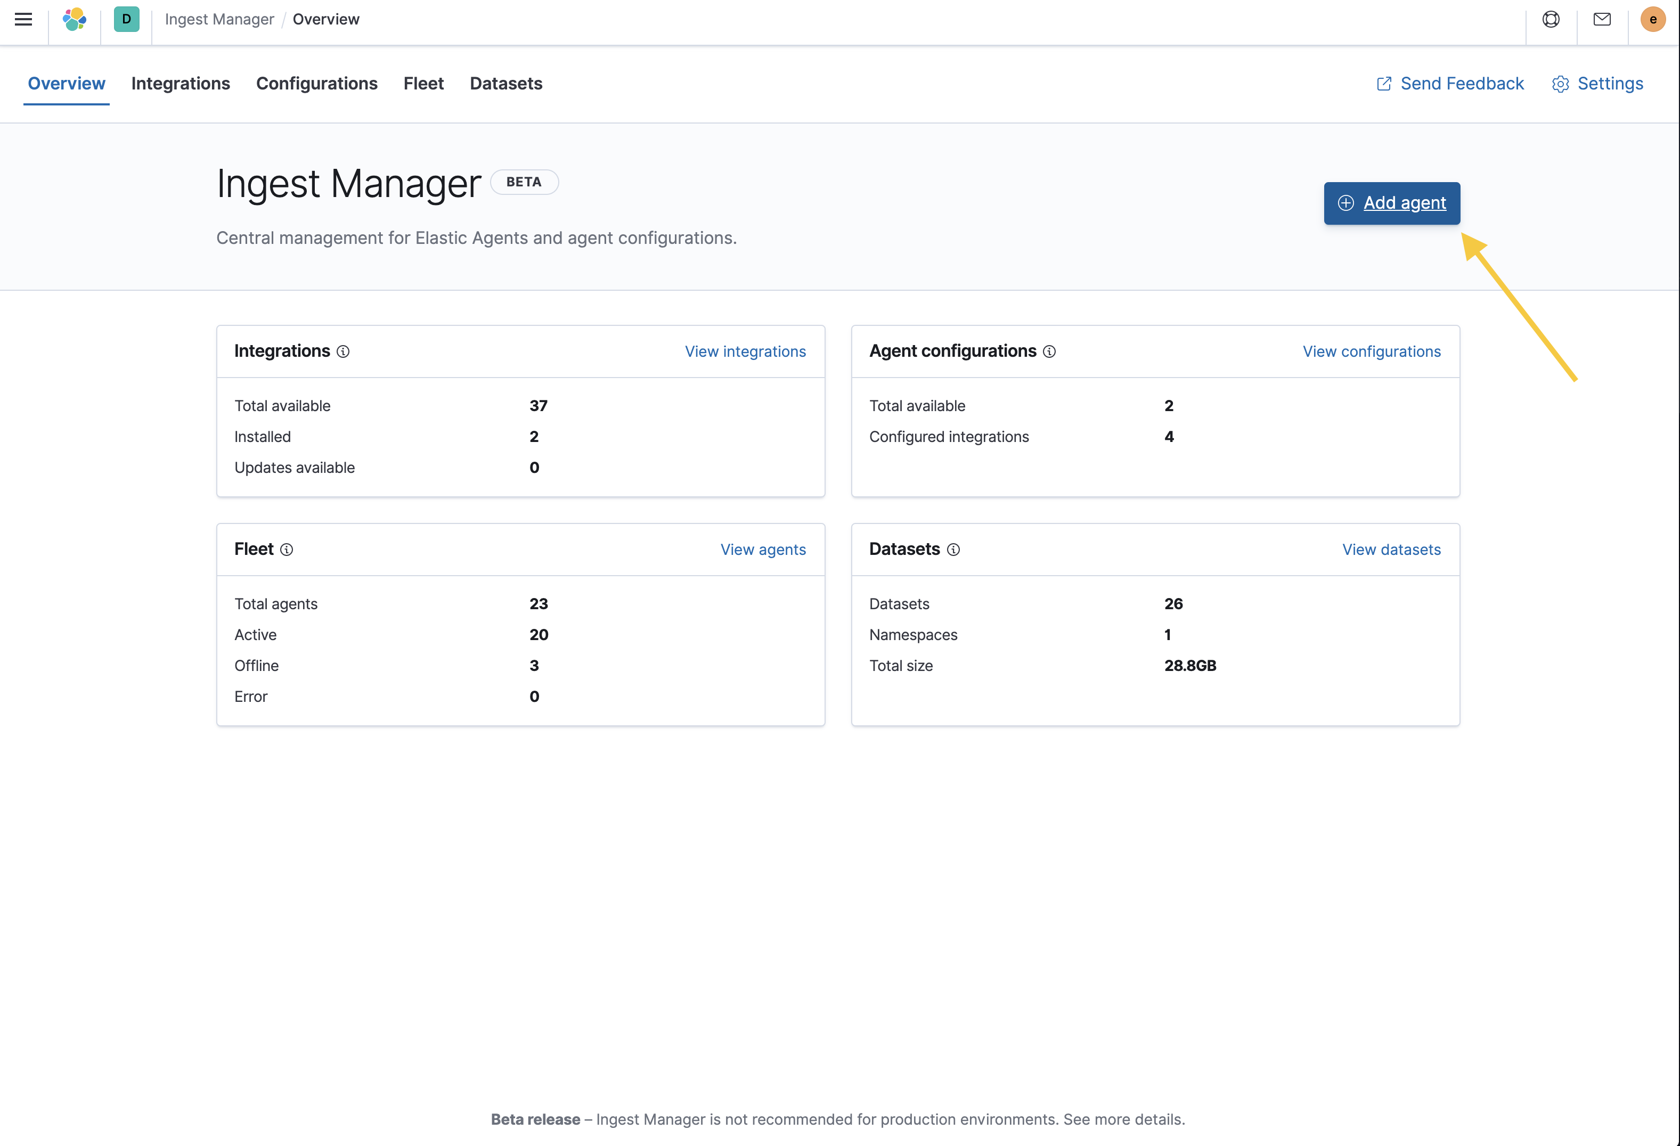Click the Fleet info icon
Image resolution: width=1680 pixels, height=1146 pixels.
[x=287, y=550]
